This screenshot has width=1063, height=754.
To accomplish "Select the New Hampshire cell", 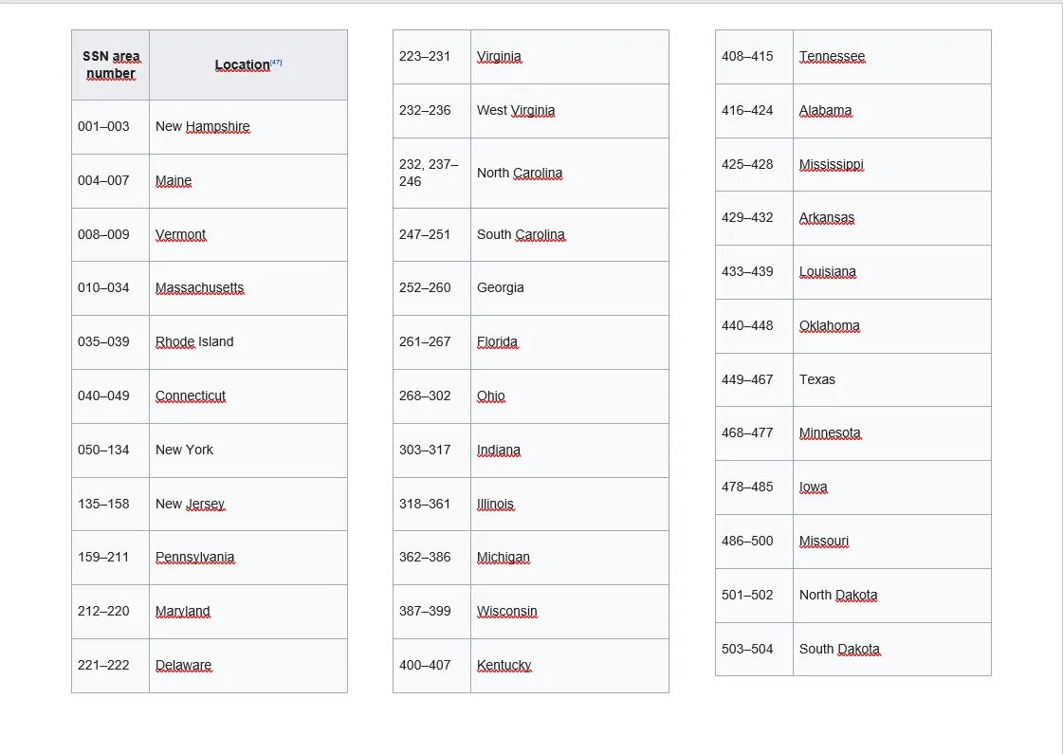I will click(x=248, y=127).
